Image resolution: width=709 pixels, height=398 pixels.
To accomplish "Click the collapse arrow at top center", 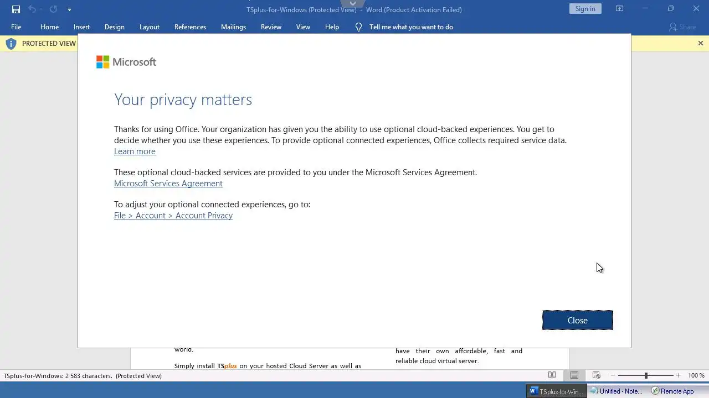I will coord(353,3).
